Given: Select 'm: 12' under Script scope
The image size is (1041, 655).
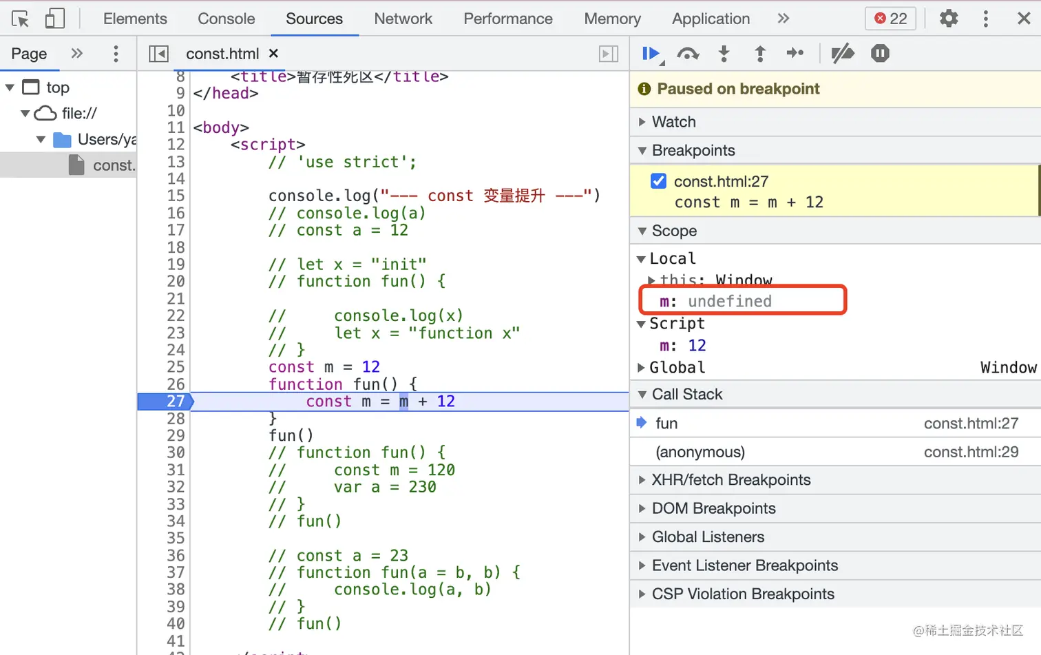Looking at the screenshot, I should [683, 346].
